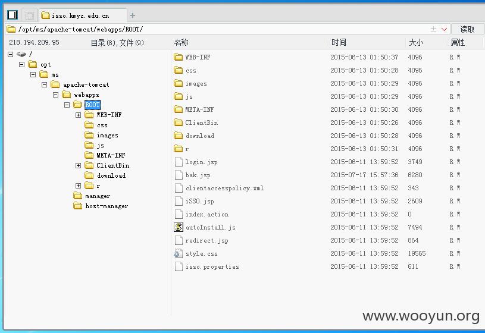Select the login.jsp file name

coord(201,162)
